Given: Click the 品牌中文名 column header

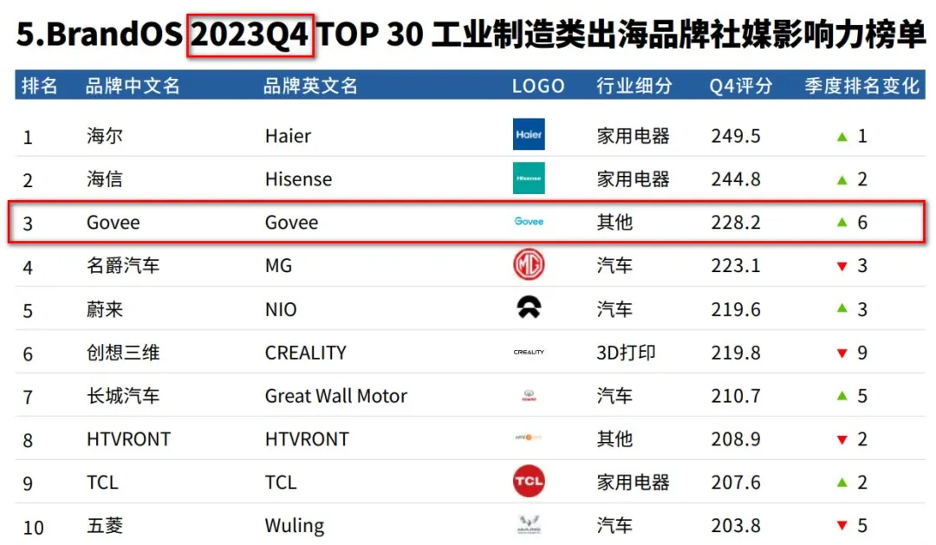Looking at the screenshot, I should [133, 86].
